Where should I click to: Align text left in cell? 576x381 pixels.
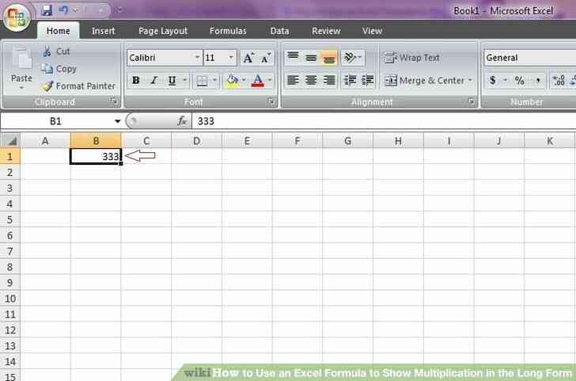293,80
